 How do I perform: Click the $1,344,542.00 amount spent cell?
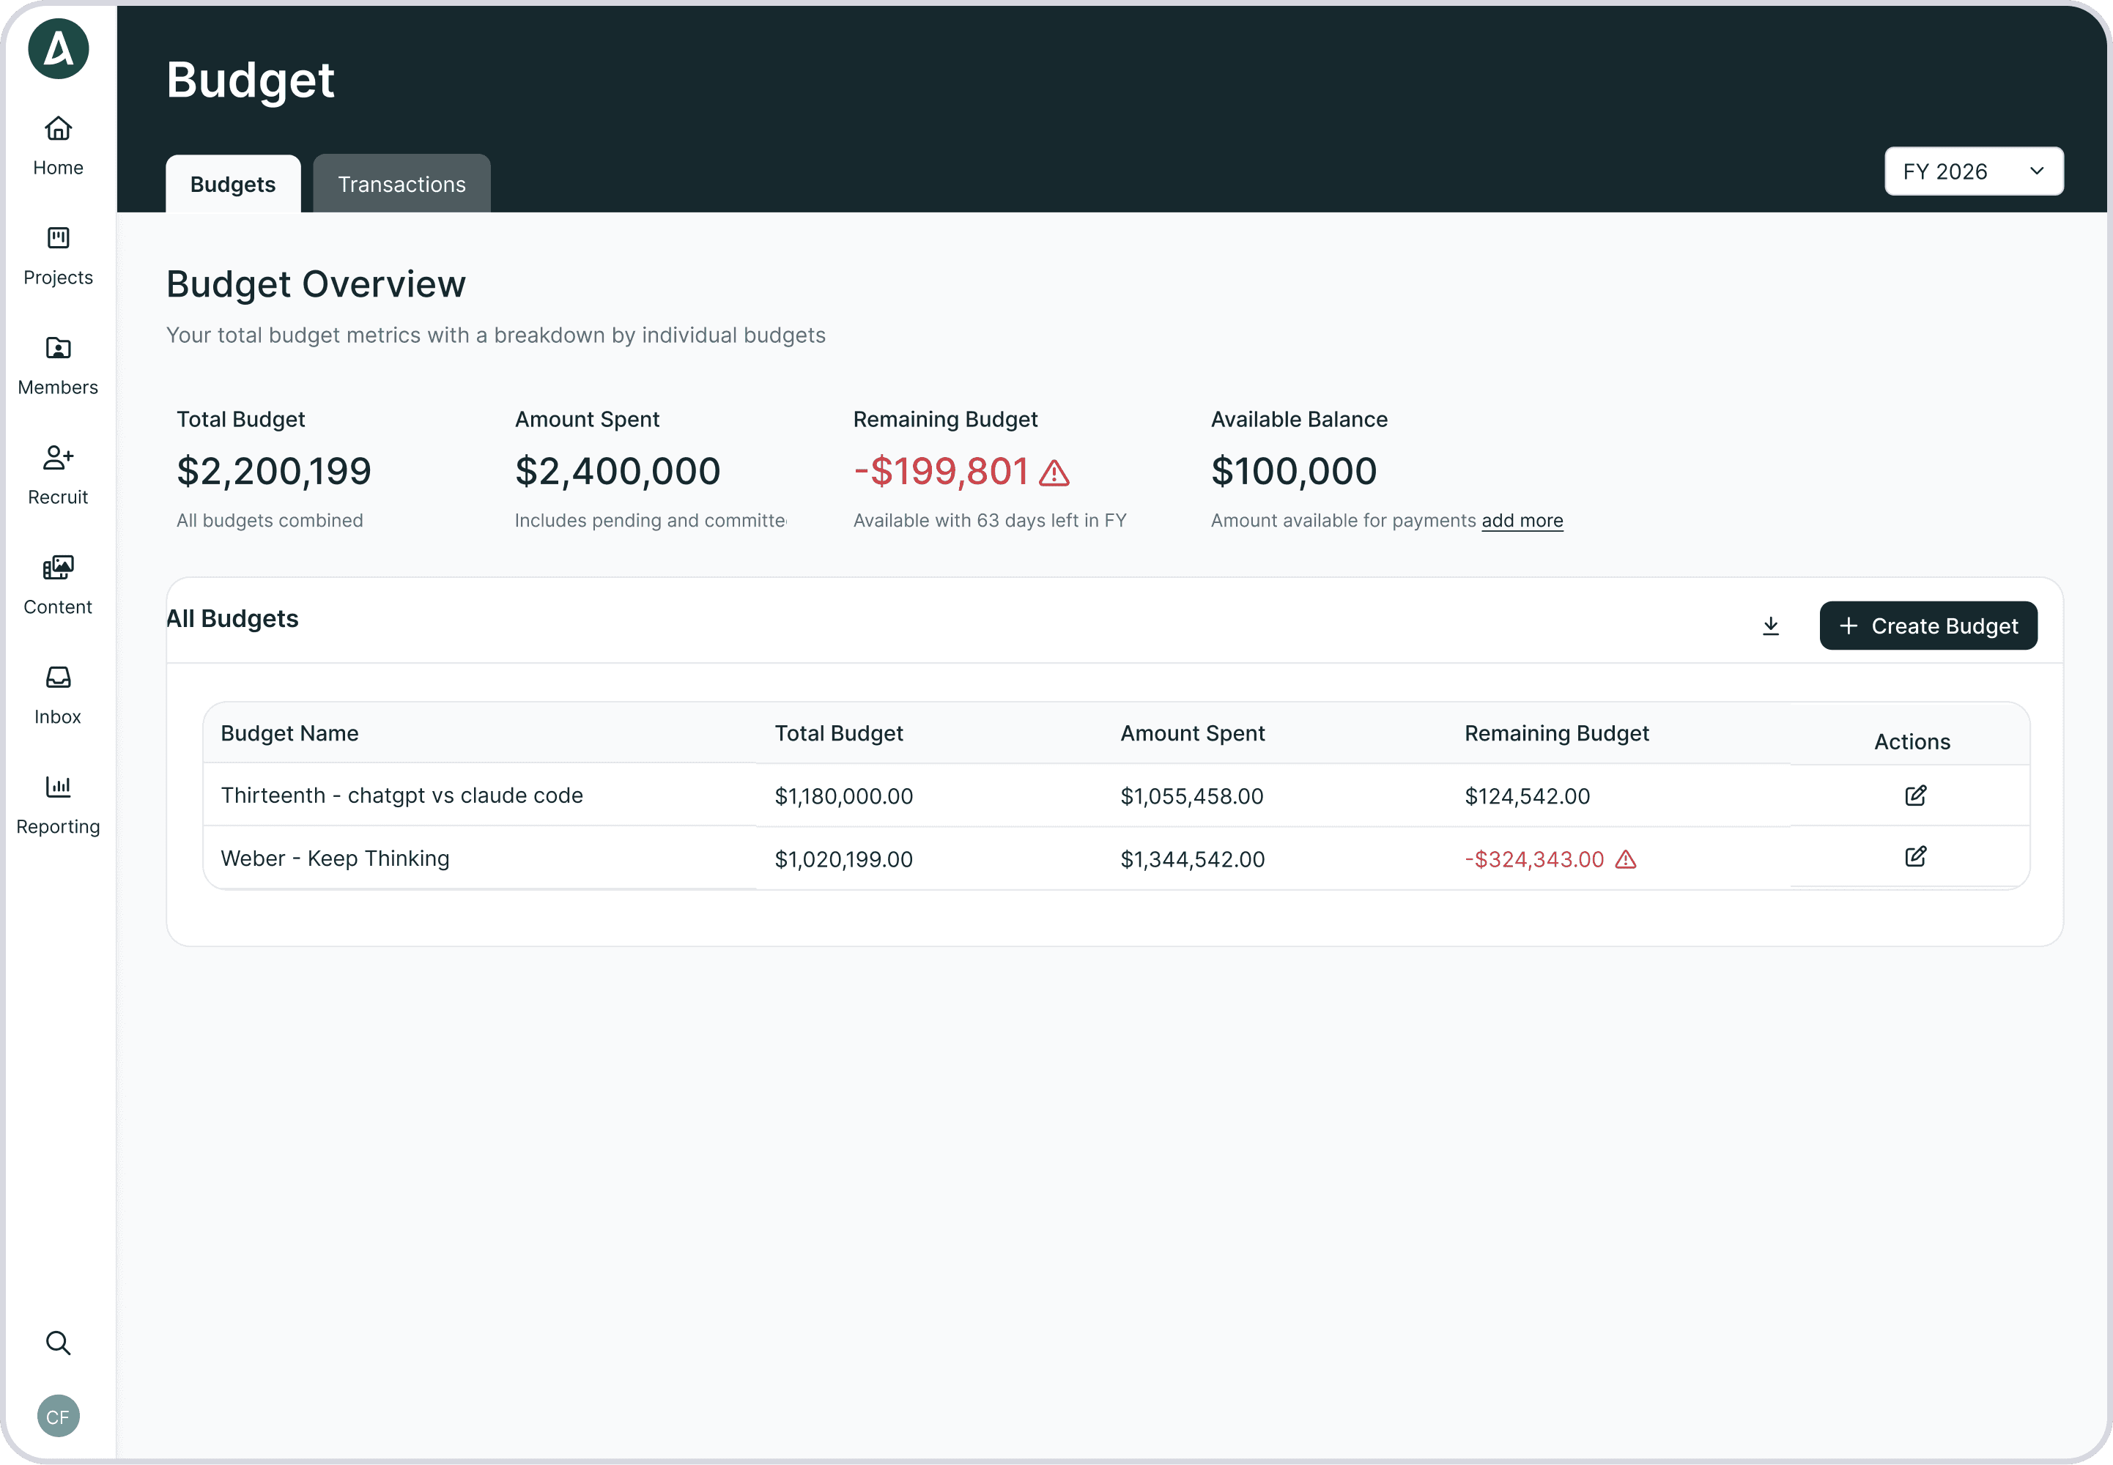1192,859
